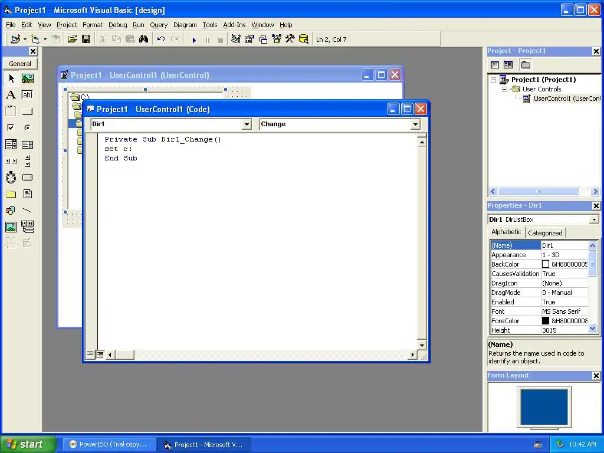Click the Project1 Microsoft Visual Basic taskbar button

pos(204,445)
